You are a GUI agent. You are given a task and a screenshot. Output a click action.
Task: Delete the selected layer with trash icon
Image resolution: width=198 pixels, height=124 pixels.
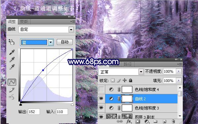(x=174, y=121)
